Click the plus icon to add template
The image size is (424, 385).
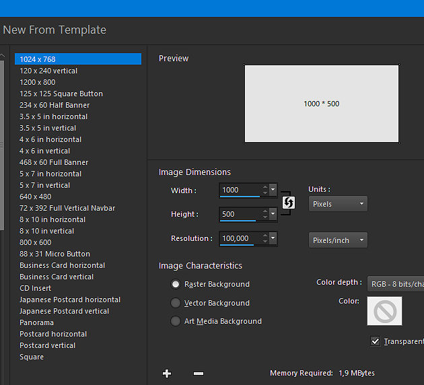167,374
